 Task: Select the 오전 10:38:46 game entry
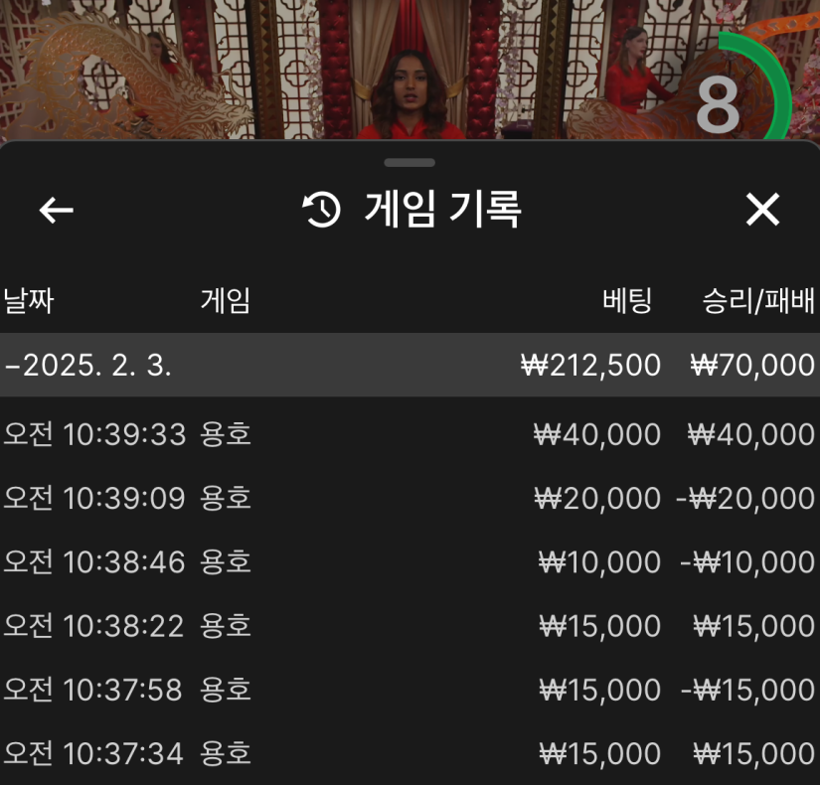pos(409,562)
